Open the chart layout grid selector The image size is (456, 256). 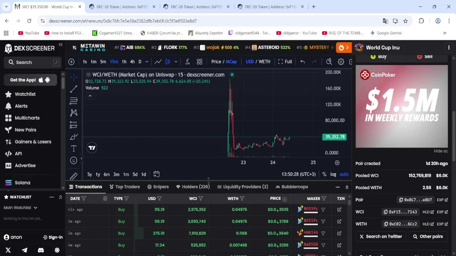pos(199,62)
